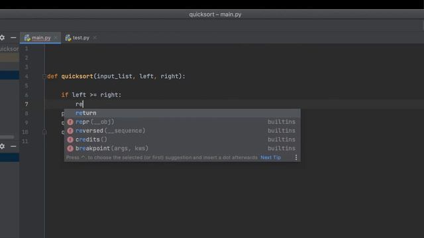This screenshot has height=238, width=424.
Task: Open lower panel settings gear icon
Action: click(x=2, y=146)
